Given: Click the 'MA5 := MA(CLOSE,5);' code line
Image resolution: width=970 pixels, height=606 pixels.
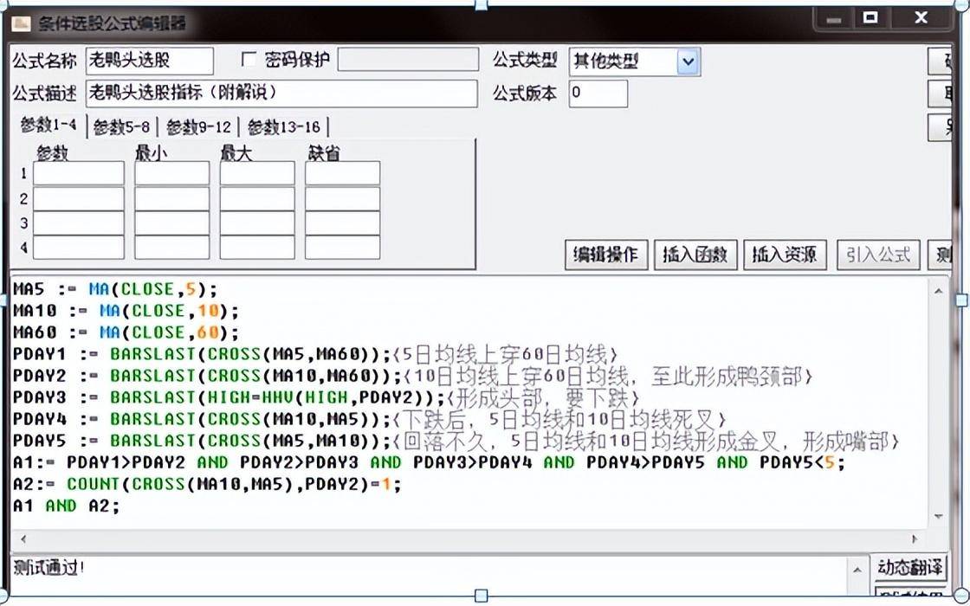Looking at the screenshot, I should tap(115, 289).
